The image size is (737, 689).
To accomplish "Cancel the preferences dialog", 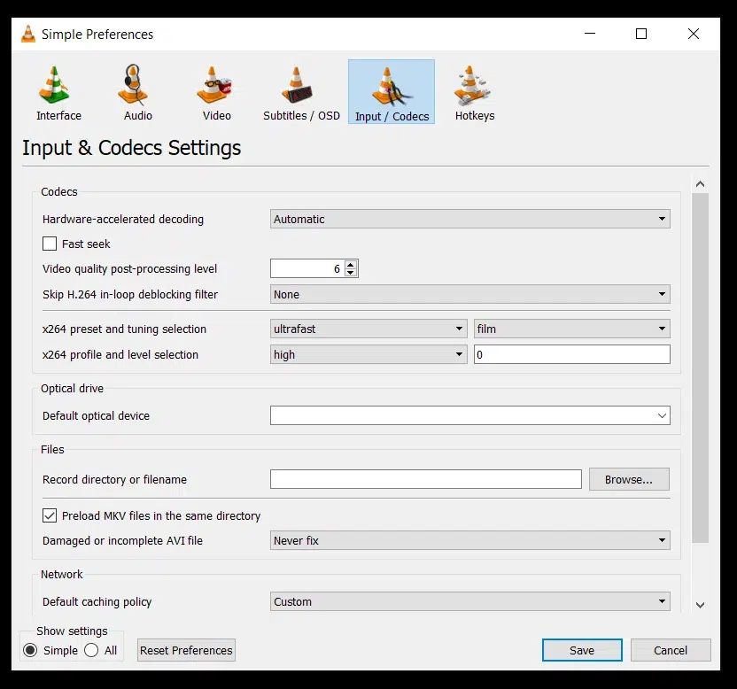I will pos(671,650).
